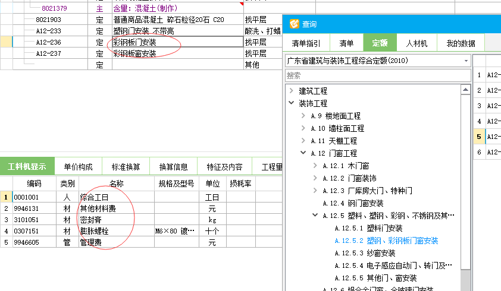This screenshot has width=501, height=291.
Task: Select A.12.5.3 纱窗安装 tree item
Action: [365, 253]
